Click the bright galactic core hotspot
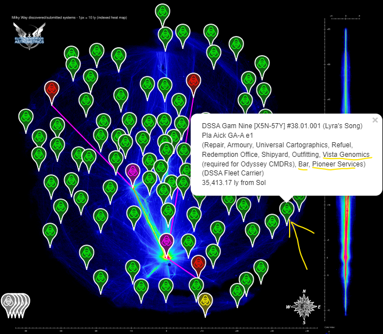The image size is (383, 334). click(167, 257)
